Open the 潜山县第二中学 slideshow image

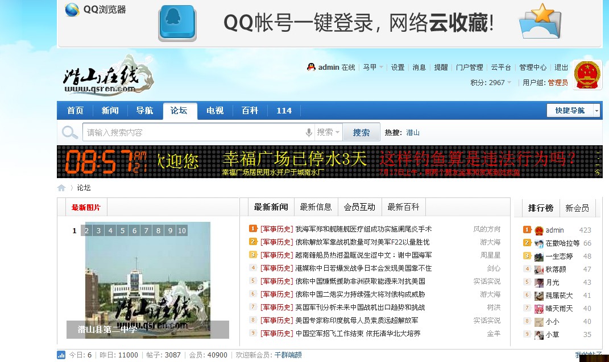[x=148, y=280]
